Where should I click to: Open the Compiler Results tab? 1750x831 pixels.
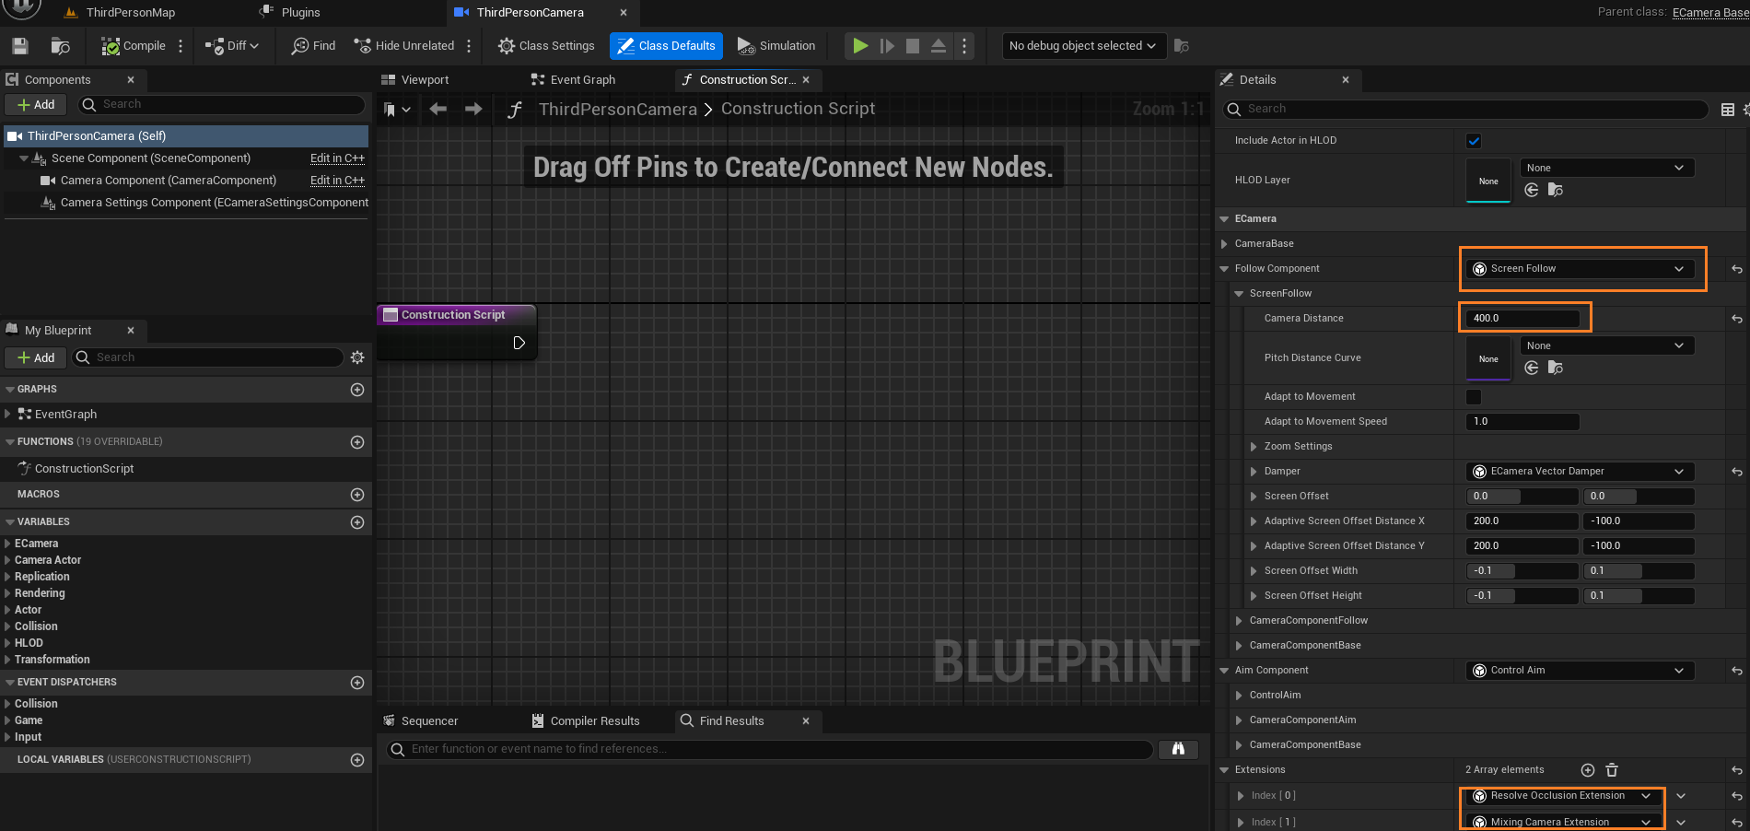click(594, 721)
